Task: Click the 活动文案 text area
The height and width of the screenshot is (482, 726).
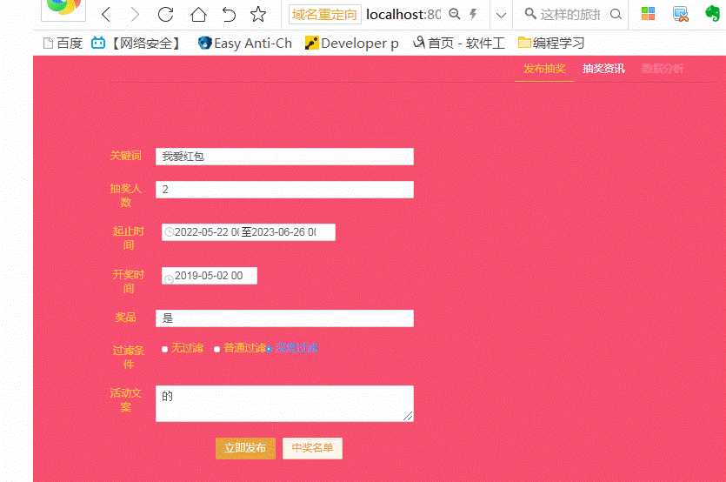Action: [285, 404]
